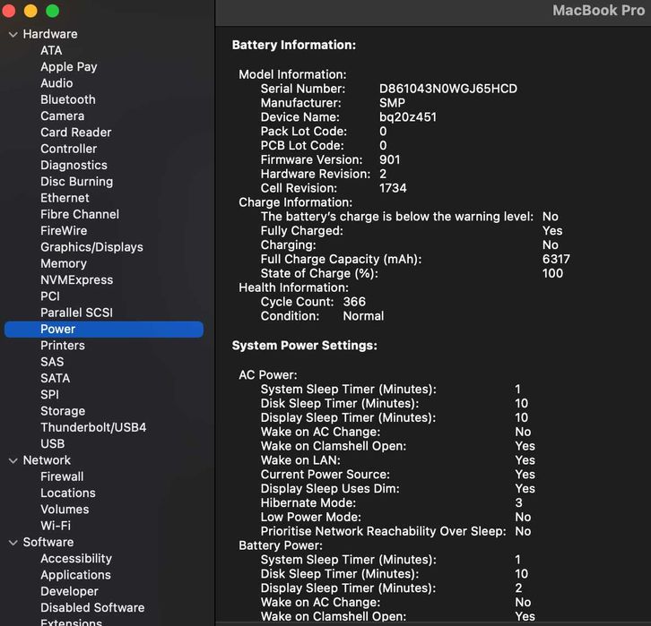The width and height of the screenshot is (651, 626).
Task: Collapse the Network section chevron
Action: pyautogui.click(x=13, y=460)
